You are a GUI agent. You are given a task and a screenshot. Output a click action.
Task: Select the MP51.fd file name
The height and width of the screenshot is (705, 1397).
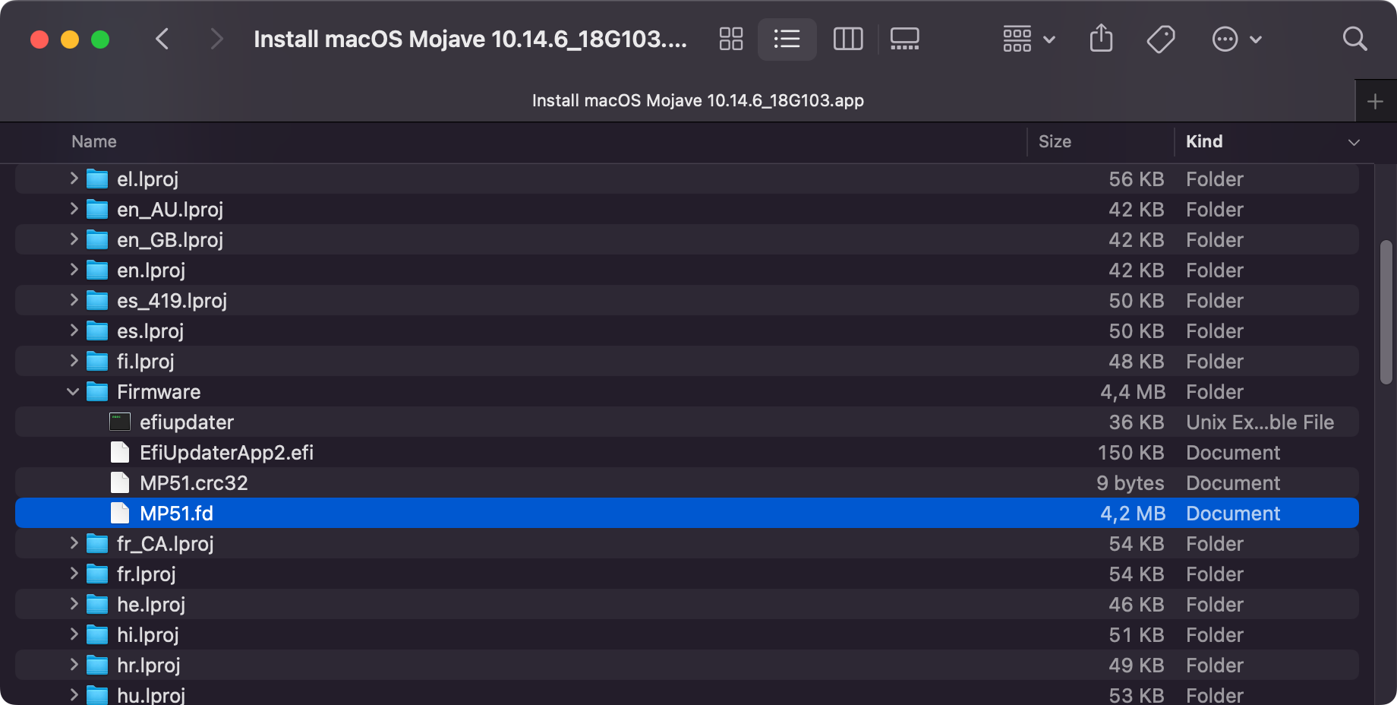[176, 514]
